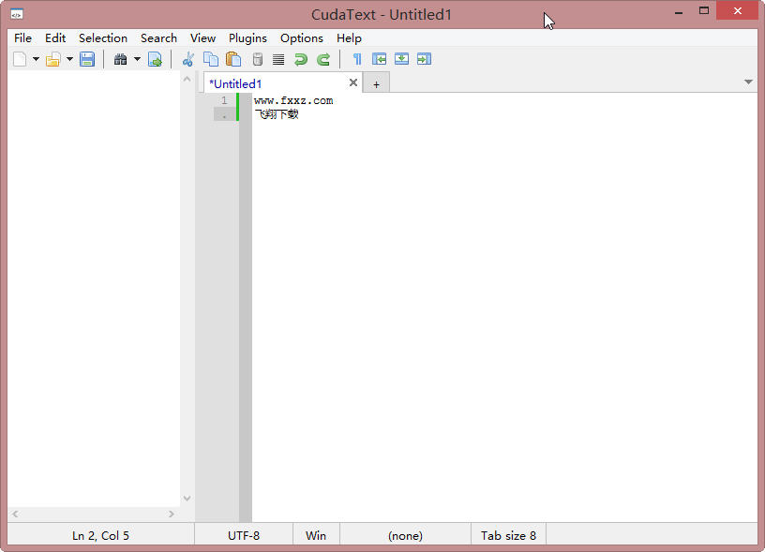The width and height of the screenshot is (765, 552).
Task: Toggle unprinted characters with the pilcrow icon
Action: click(x=356, y=59)
